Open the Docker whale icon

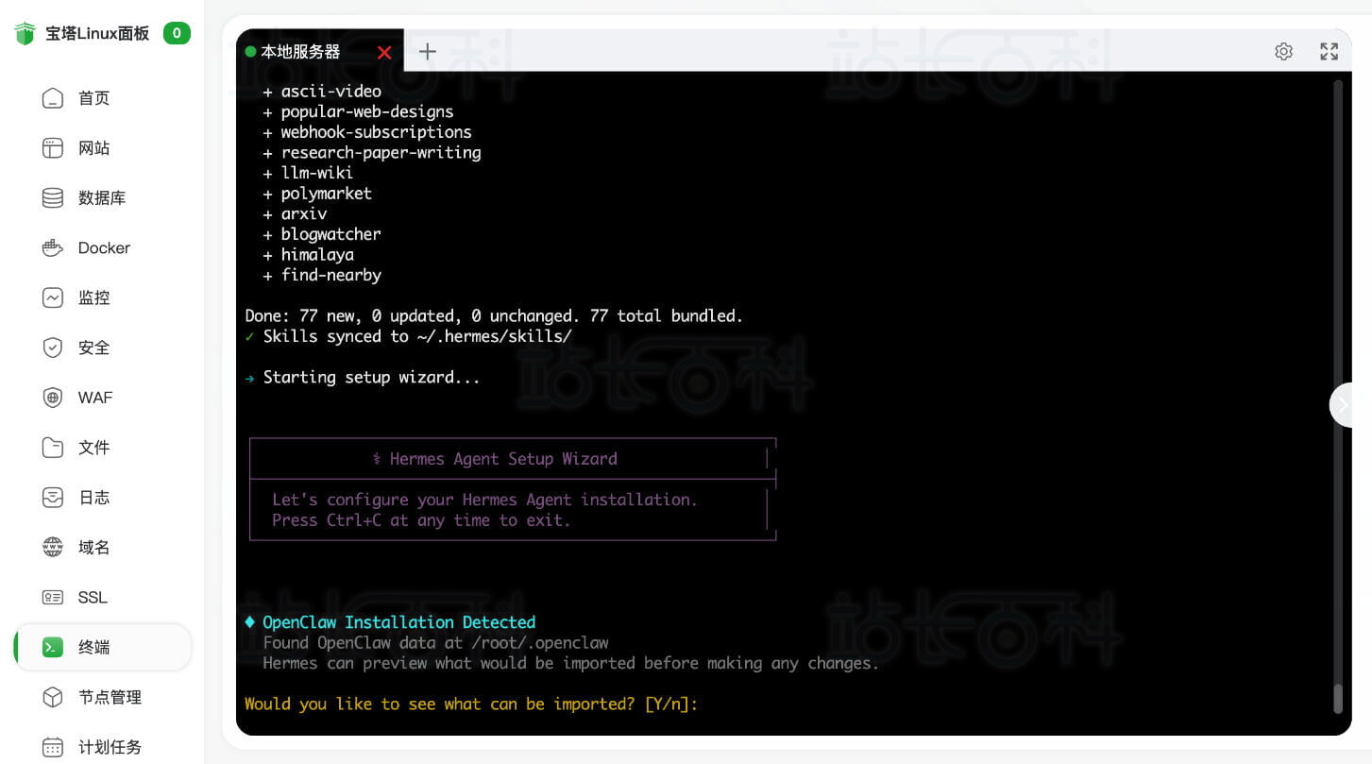click(x=53, y=248)
